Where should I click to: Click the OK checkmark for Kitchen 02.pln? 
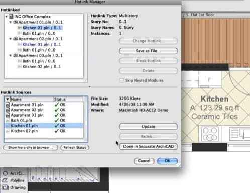click(57, 131)
